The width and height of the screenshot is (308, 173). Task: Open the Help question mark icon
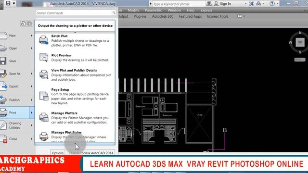pyautogui.click(x=272, y=3)
